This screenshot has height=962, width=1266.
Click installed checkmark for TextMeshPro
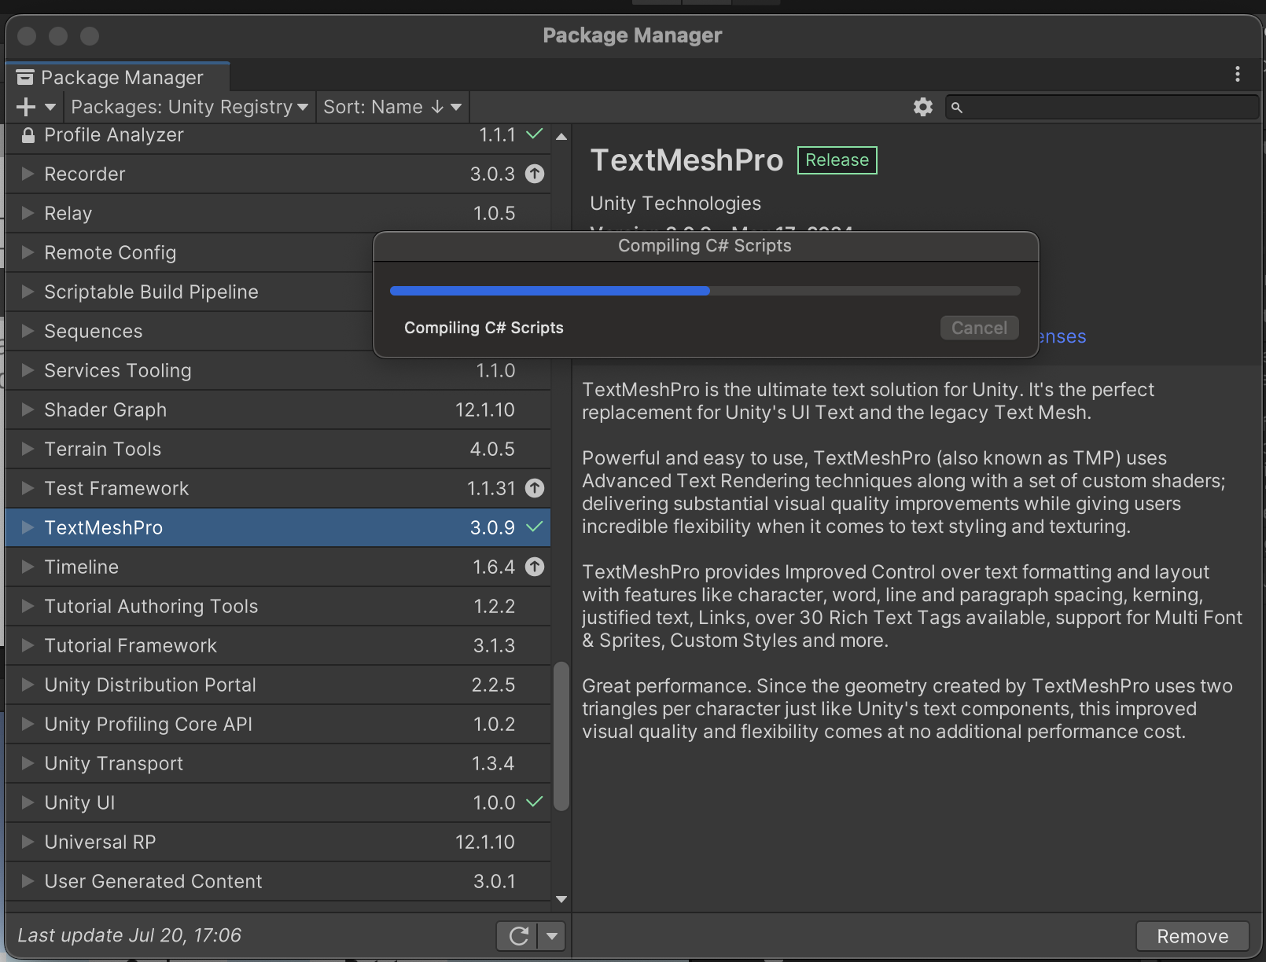click(x=535, y=527)
